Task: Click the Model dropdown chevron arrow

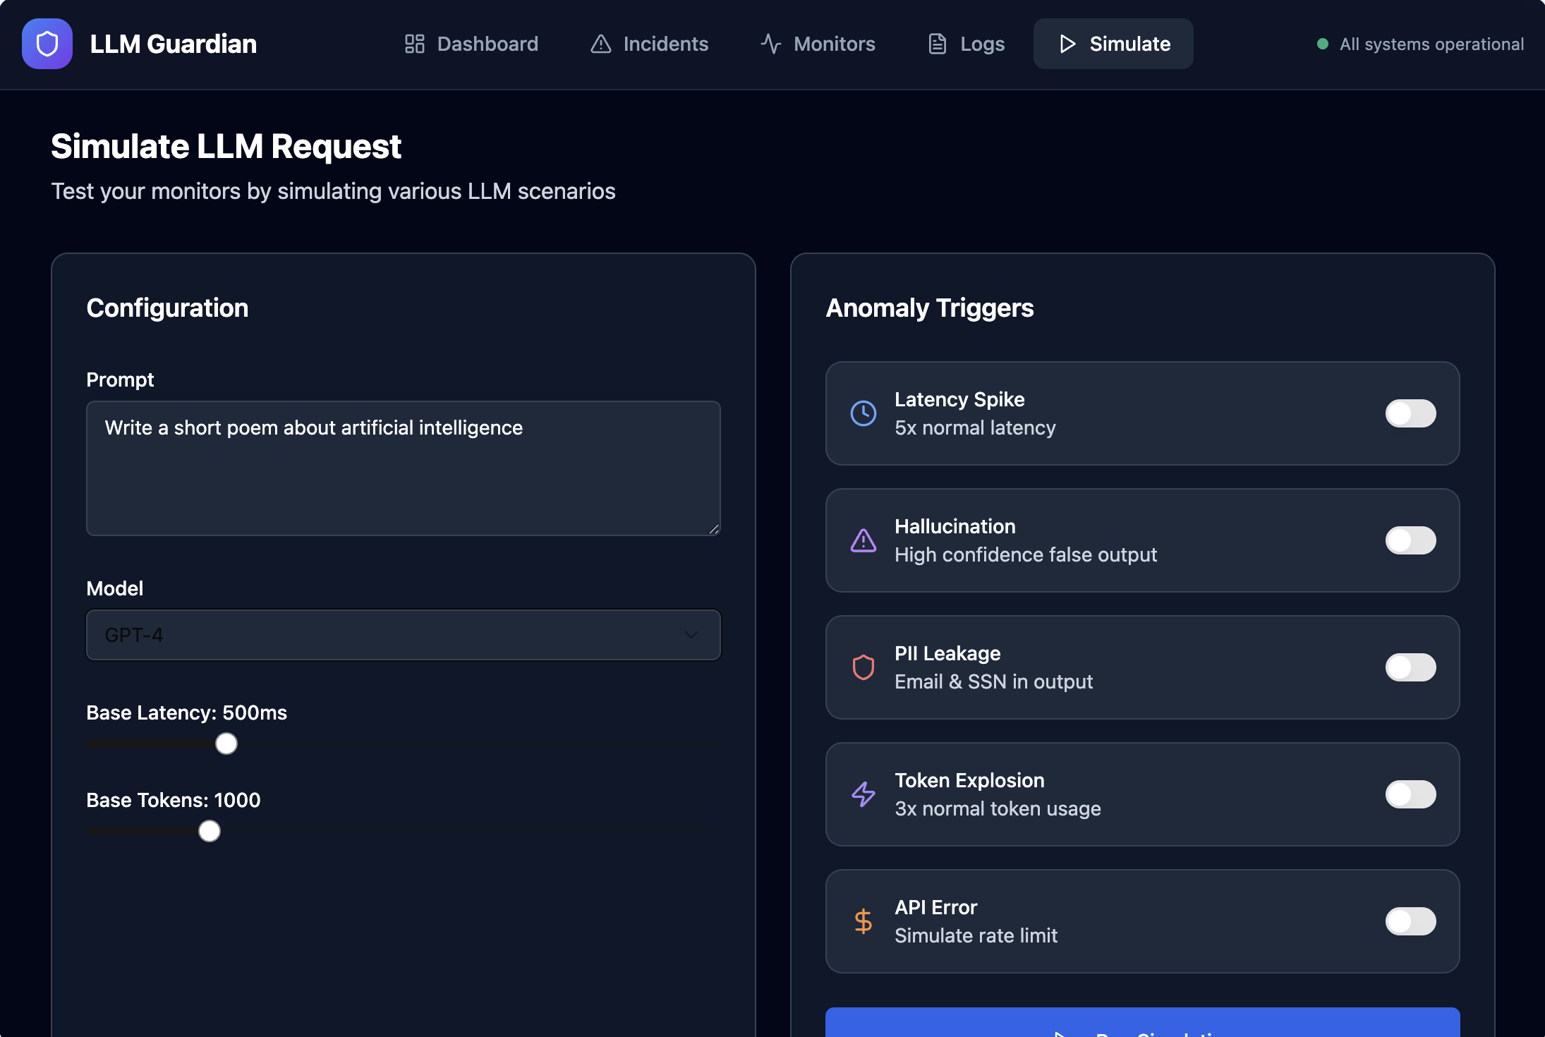Action: [691, 635]
